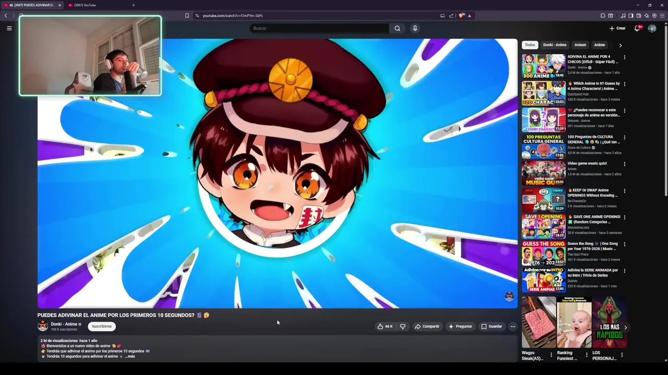
Task: Select the Anime filter chip
Action: click(x=599, y=45)
